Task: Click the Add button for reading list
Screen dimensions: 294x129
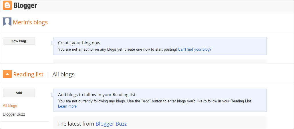Action: pos(19,93)
